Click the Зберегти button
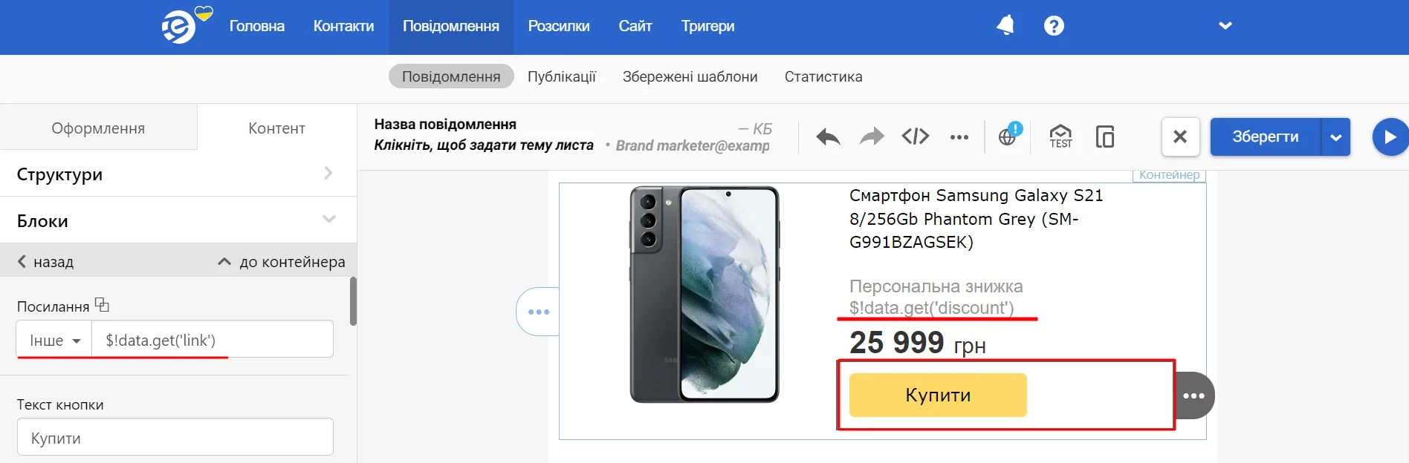 pos(1266,137)
